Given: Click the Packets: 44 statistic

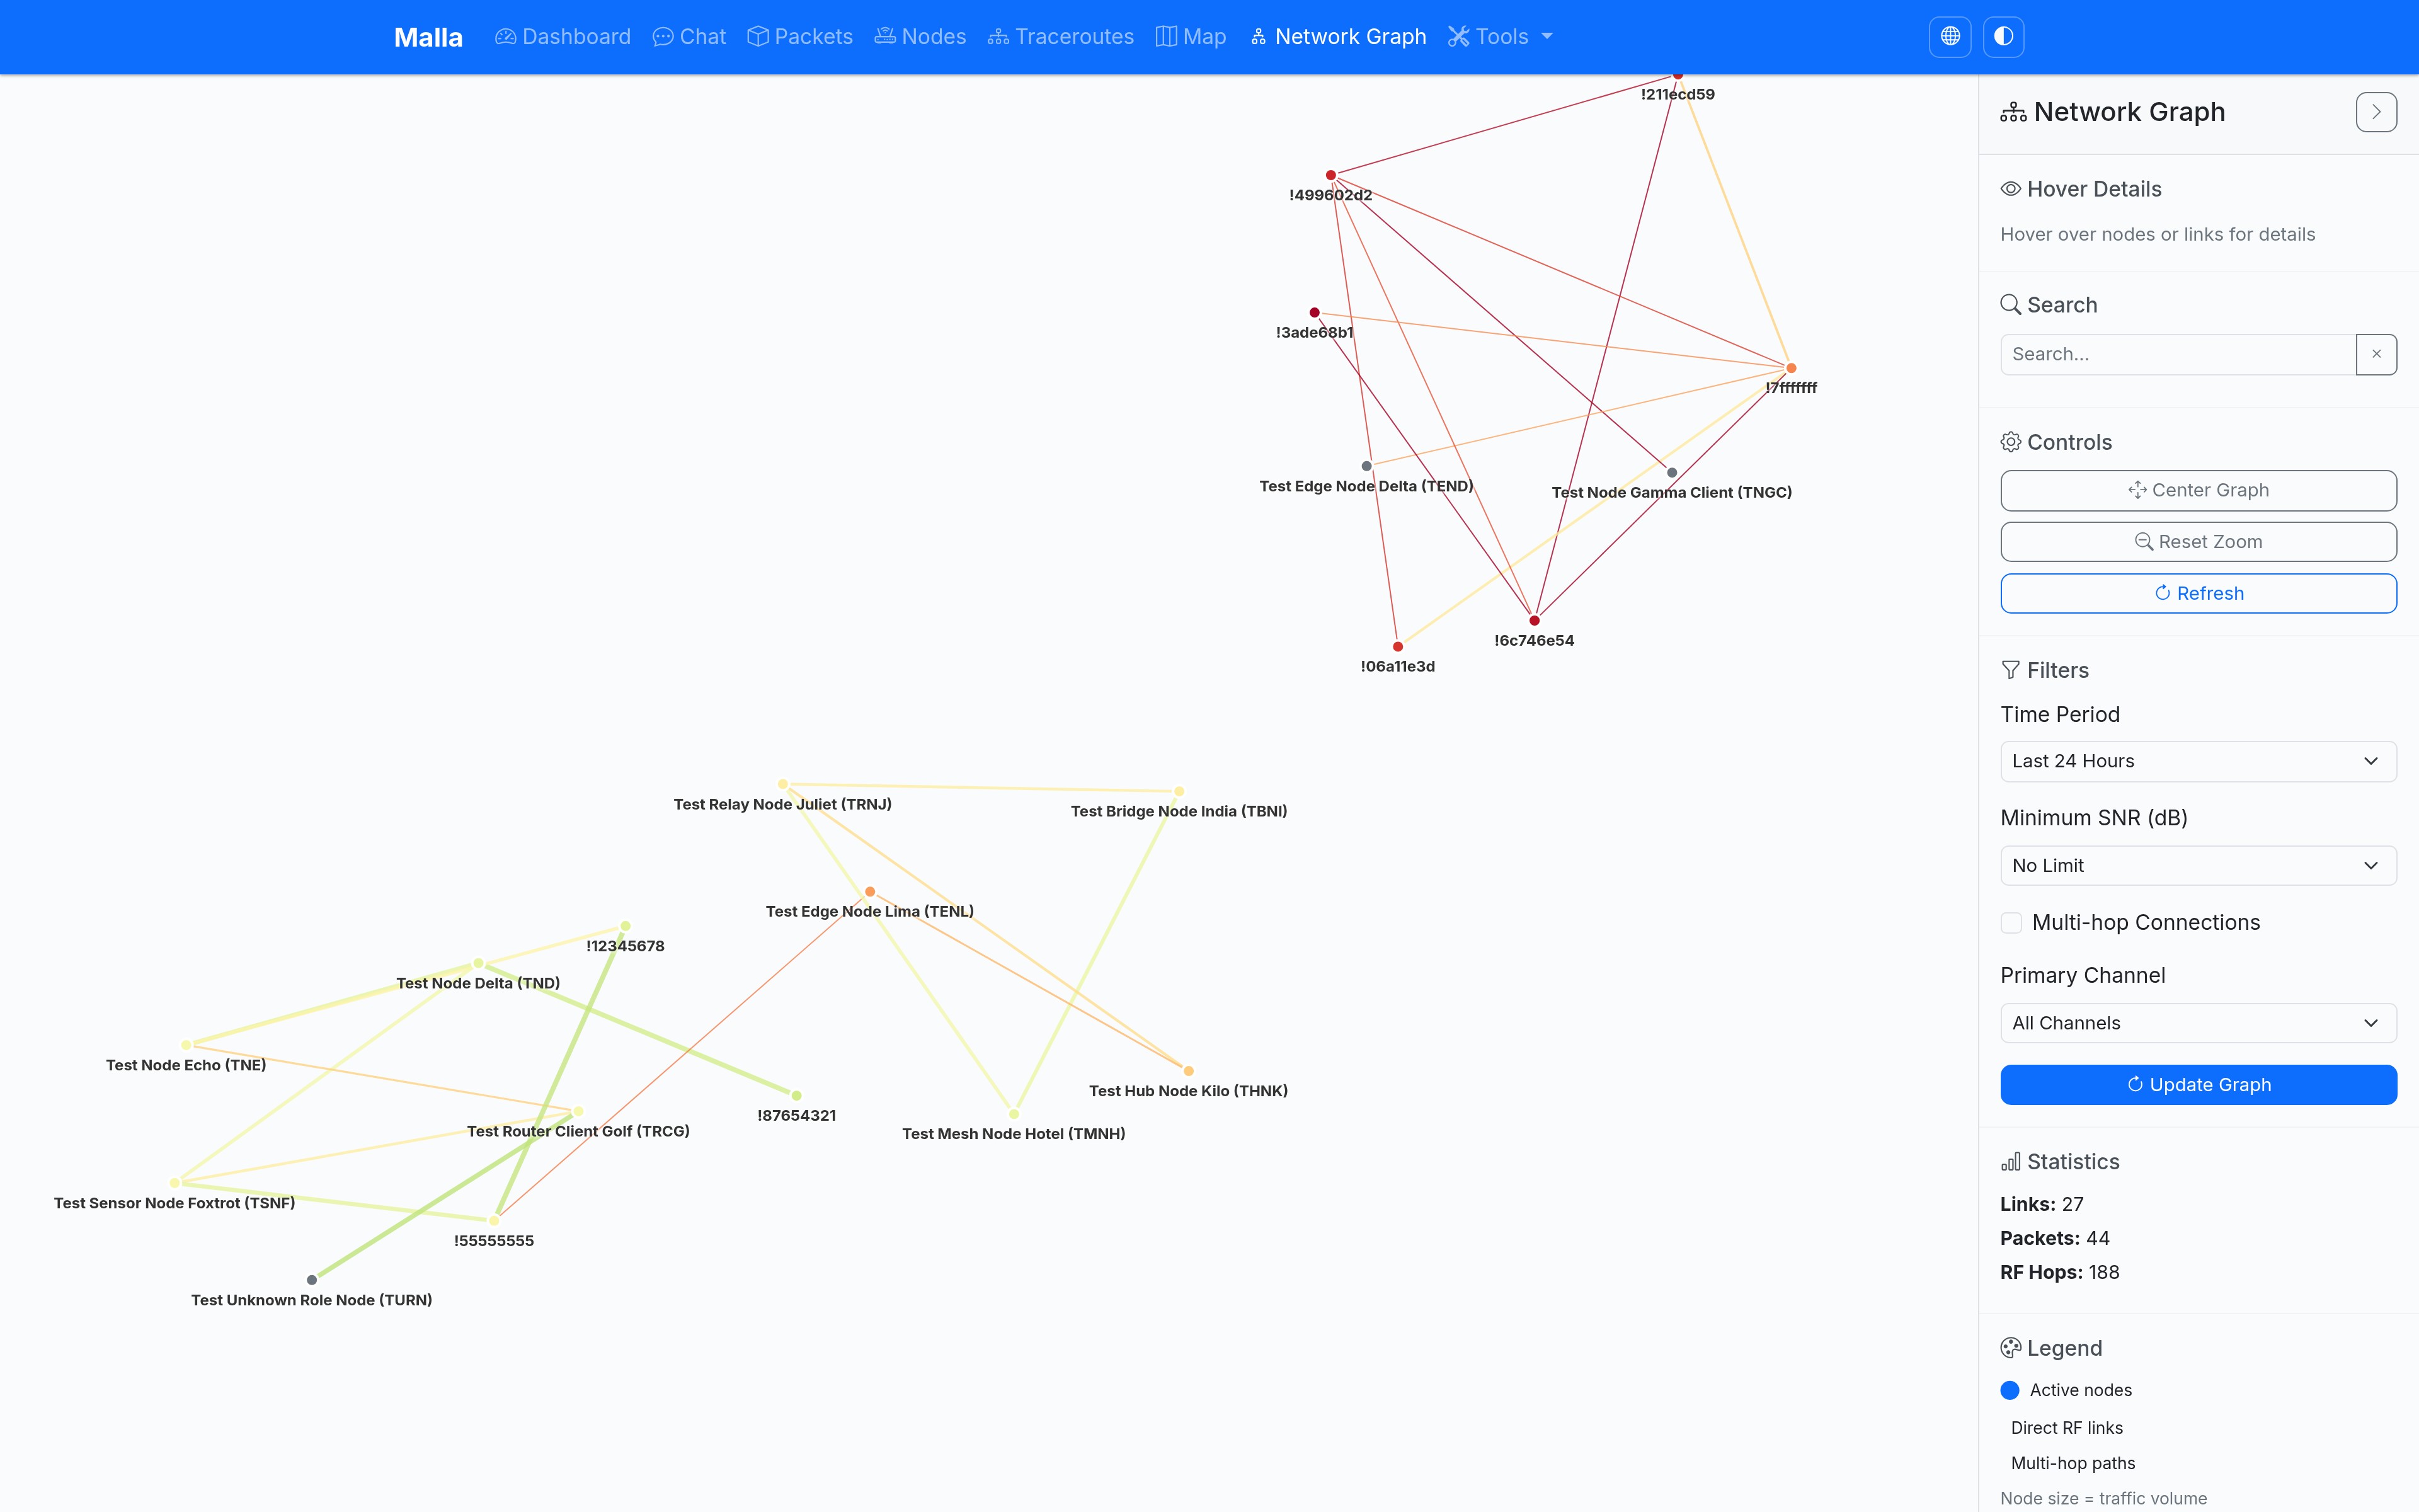Looking at the screenshot, I should coord(2054,1238).
